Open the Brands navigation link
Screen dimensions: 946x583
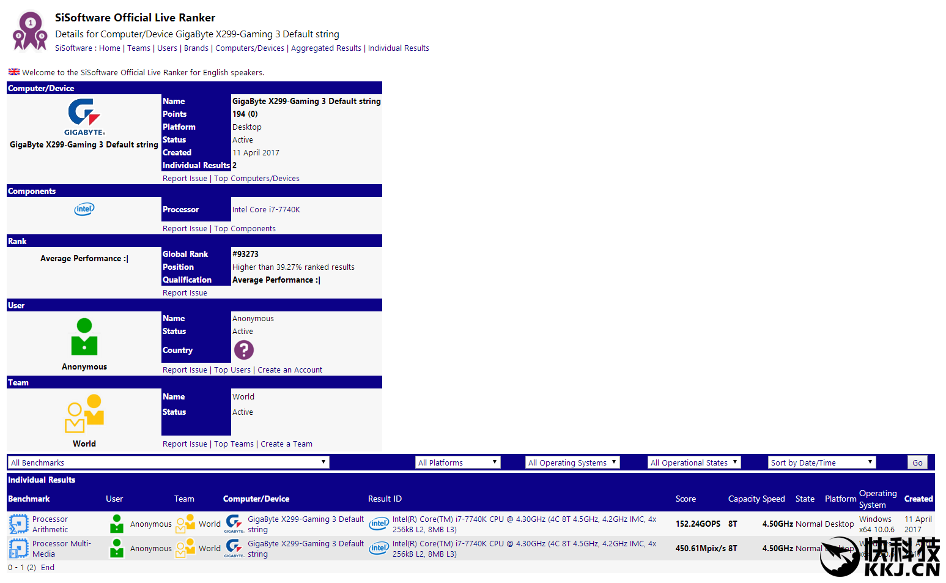pyautogui.click(x=196, y=48)
